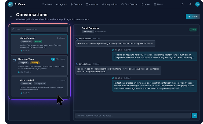Click the AC logo icon
Viewport: 203px width, 124px height.
click(x=10, y=4)
